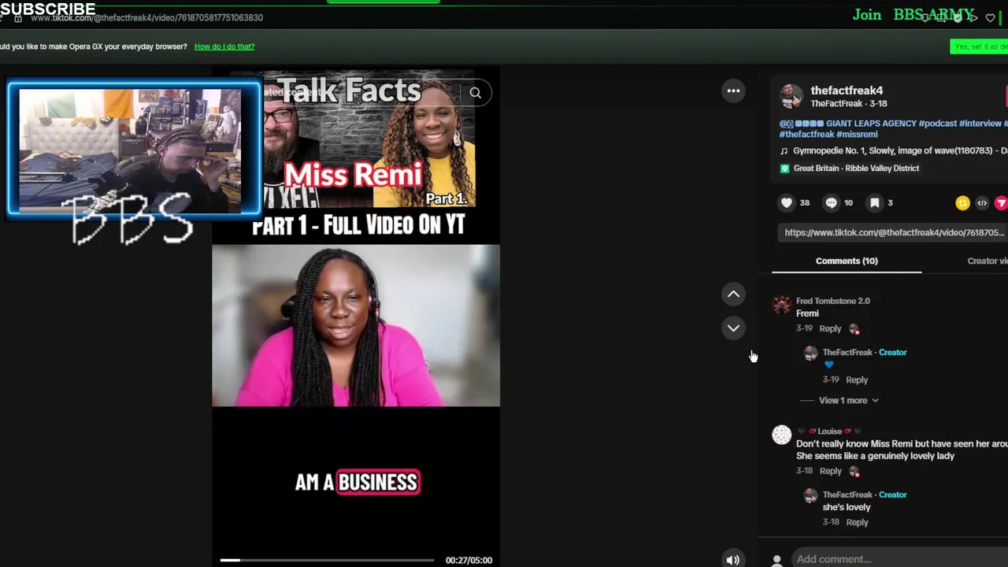Go to previous video with up chevron
The width and height of the screenshot is (1008, 567).
[x=733, y=294]
